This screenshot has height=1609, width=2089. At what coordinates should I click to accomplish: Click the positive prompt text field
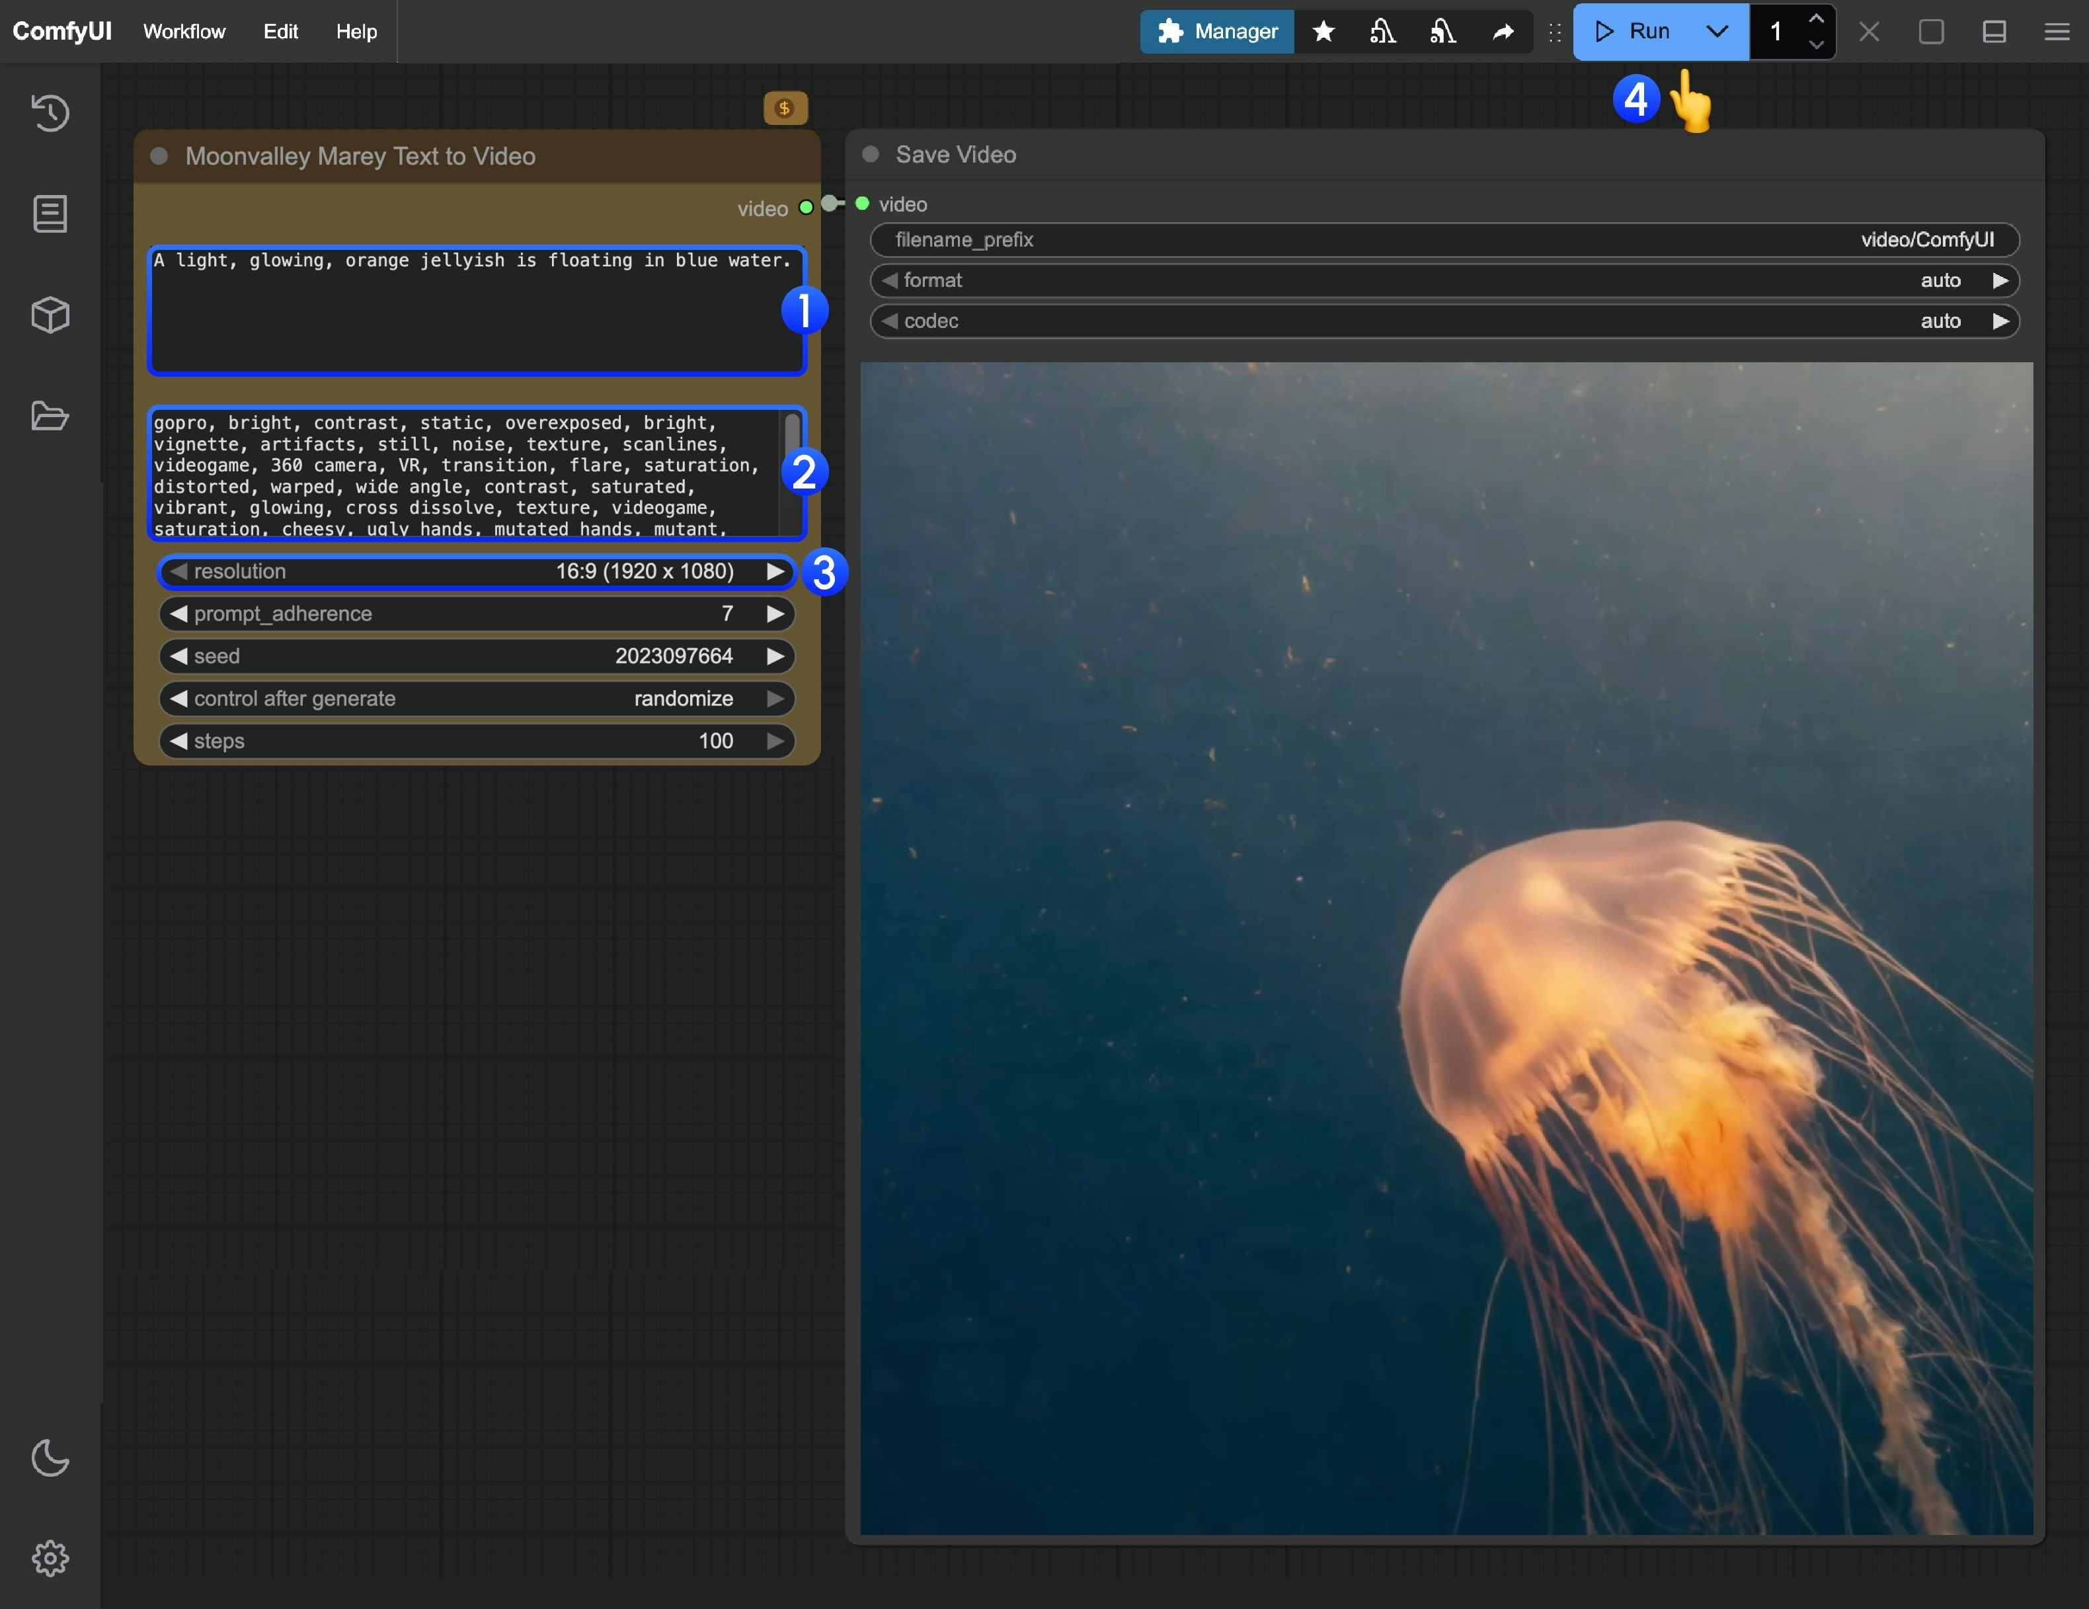477,311
